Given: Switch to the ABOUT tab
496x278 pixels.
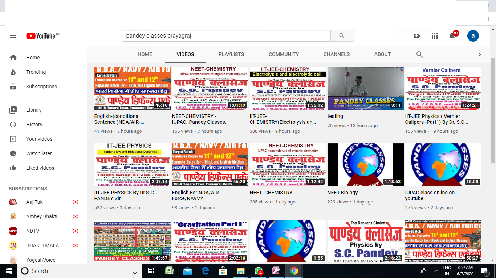Looking at the screenshot, I should tap(382, 54).
